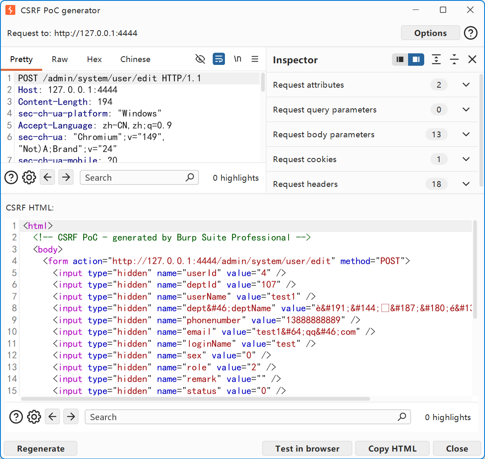Toggle the show \n newline characters icon

237,59
